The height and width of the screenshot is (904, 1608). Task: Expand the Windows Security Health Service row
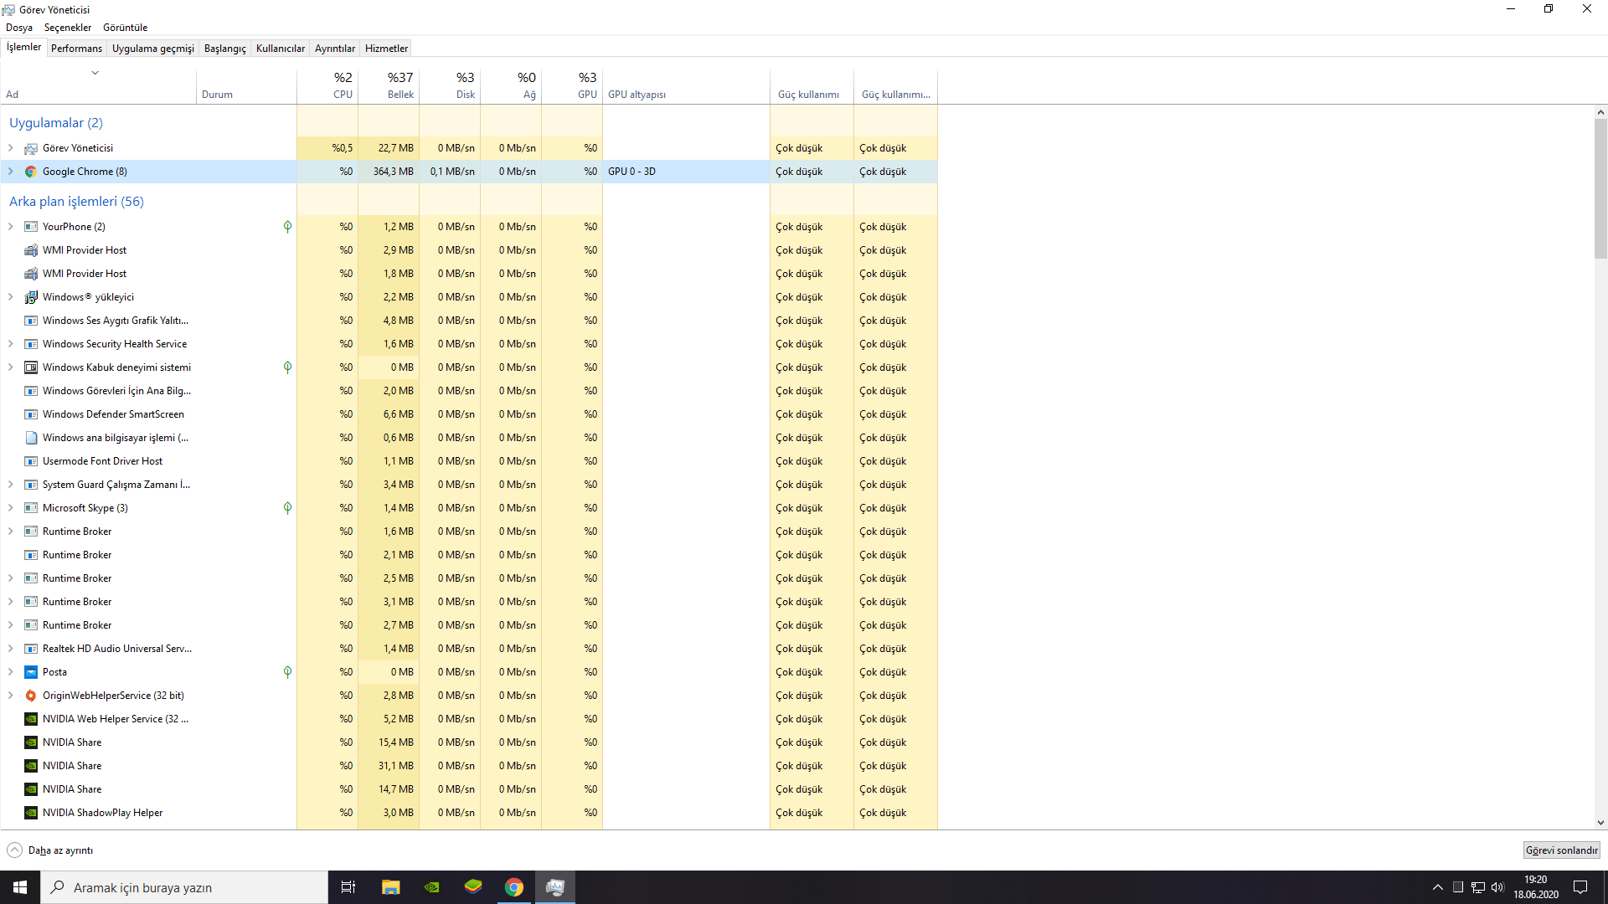(11, 344)
